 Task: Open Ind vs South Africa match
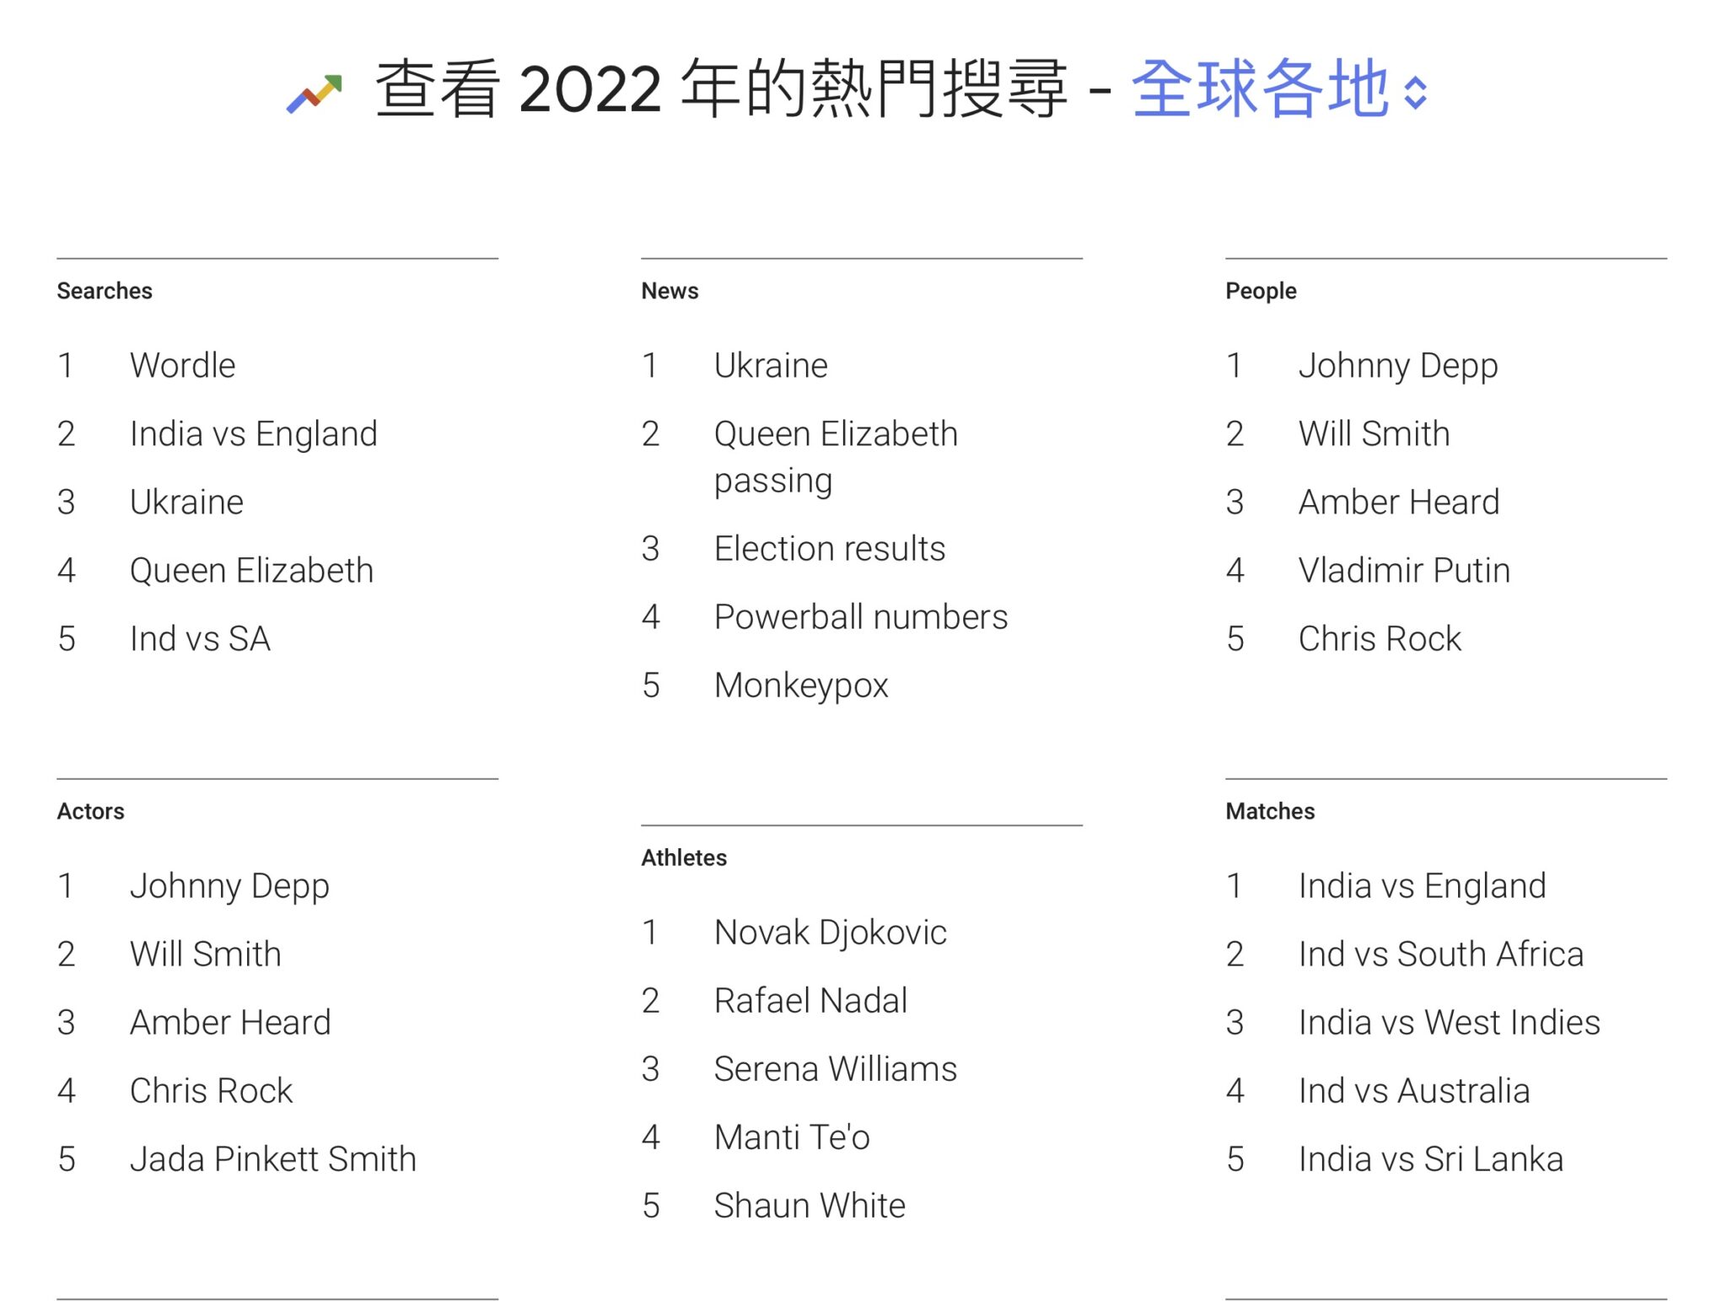pyautogui.click(x=1440, y=954)
